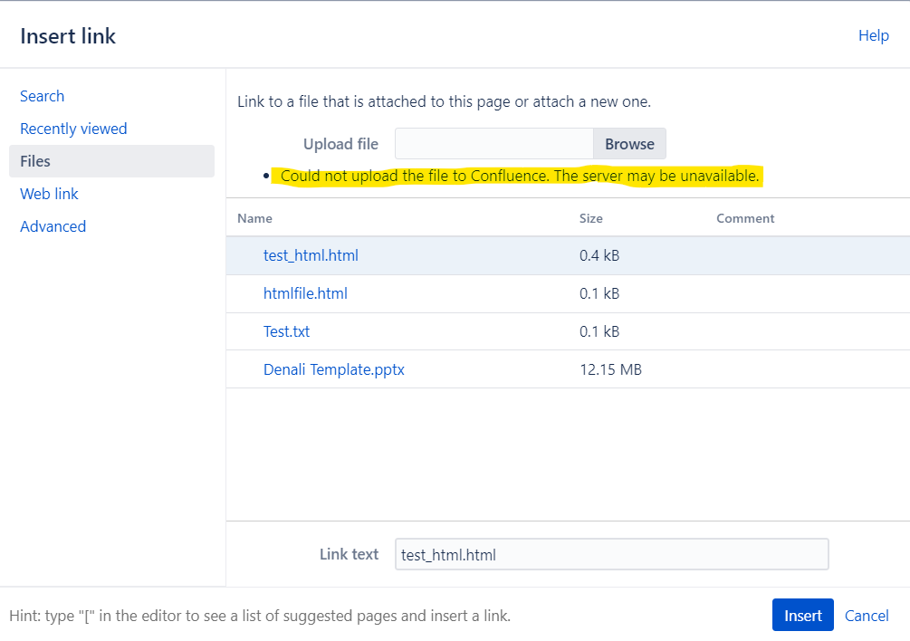The height and width of the screenshot is (641, 910).
Task: Focus the Link text input field
Action: tap(612, 555)
